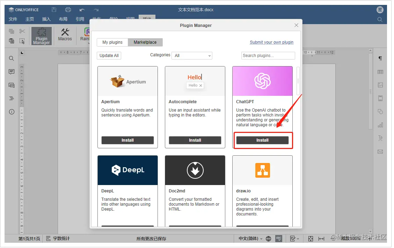The width and height of the screenshot is (394, 248).
Task: Click the user avatar icon in title bar
Action: pyautogui.click(x=380, y=10)
